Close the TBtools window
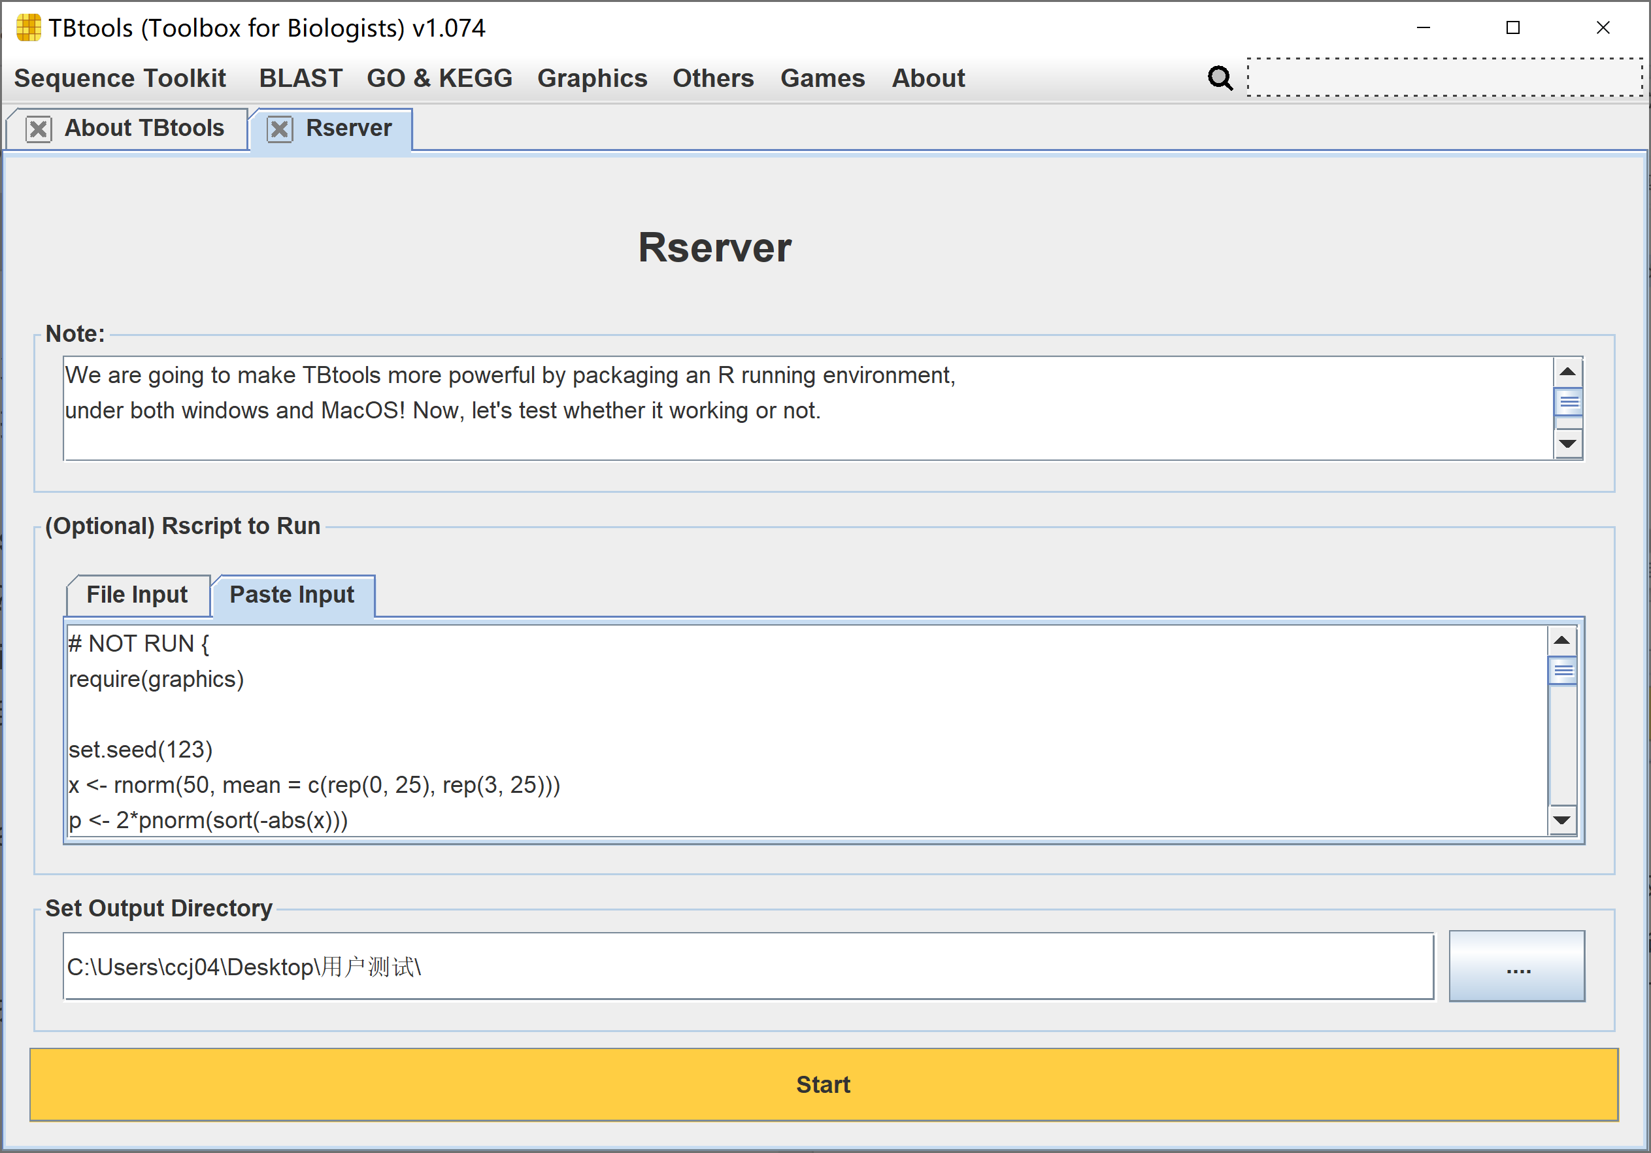The height and width of the screenshot is (1153, 1651). coord(1603,28)
